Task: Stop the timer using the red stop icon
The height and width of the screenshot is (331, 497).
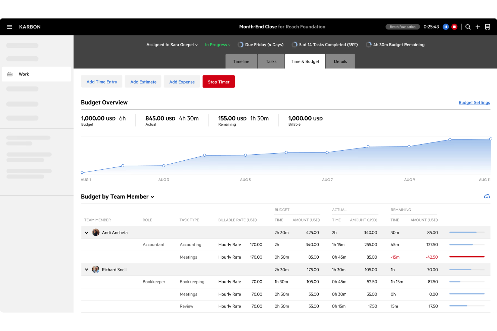Action: 454,26
